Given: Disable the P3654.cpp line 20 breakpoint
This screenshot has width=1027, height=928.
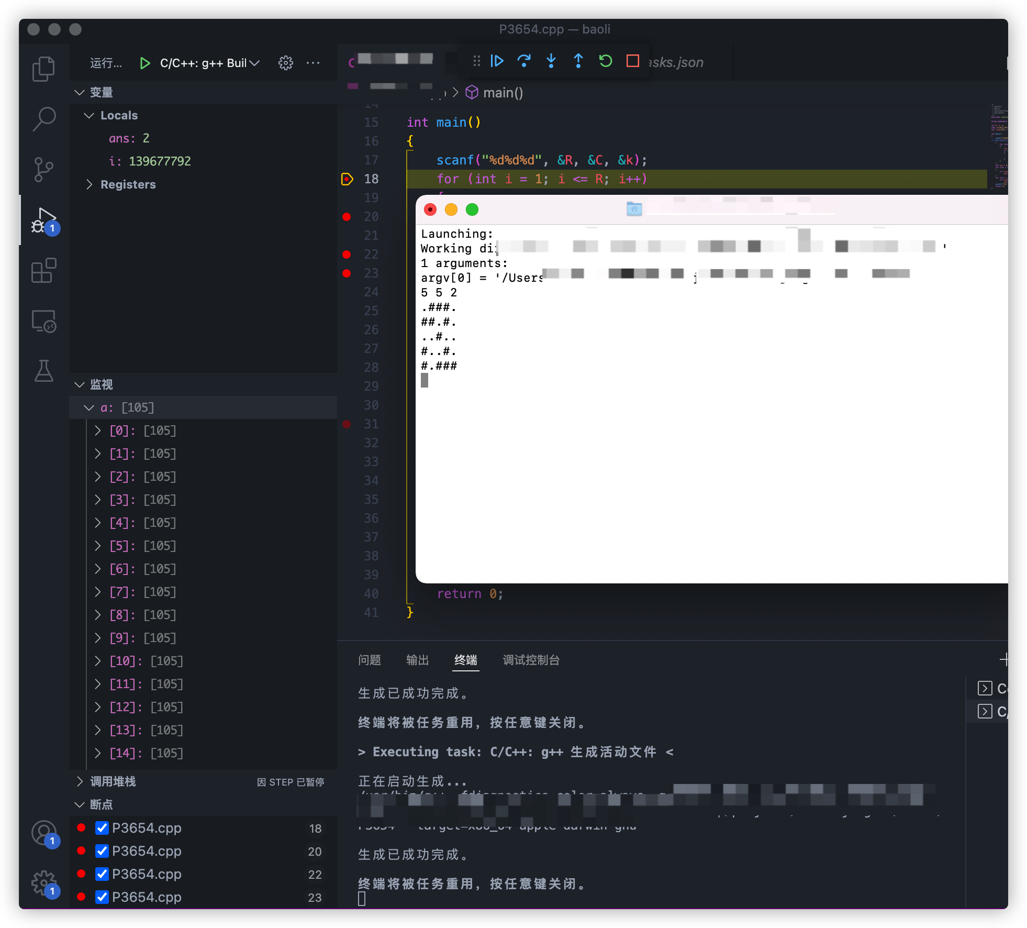Looking at the screenshot, I should click(102, 851).
